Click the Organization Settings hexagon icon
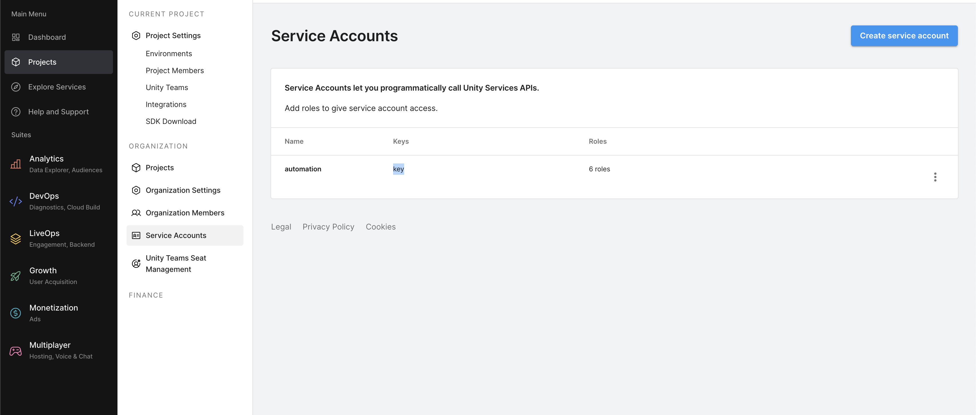The image size is (976, 415). pos(136,191)
